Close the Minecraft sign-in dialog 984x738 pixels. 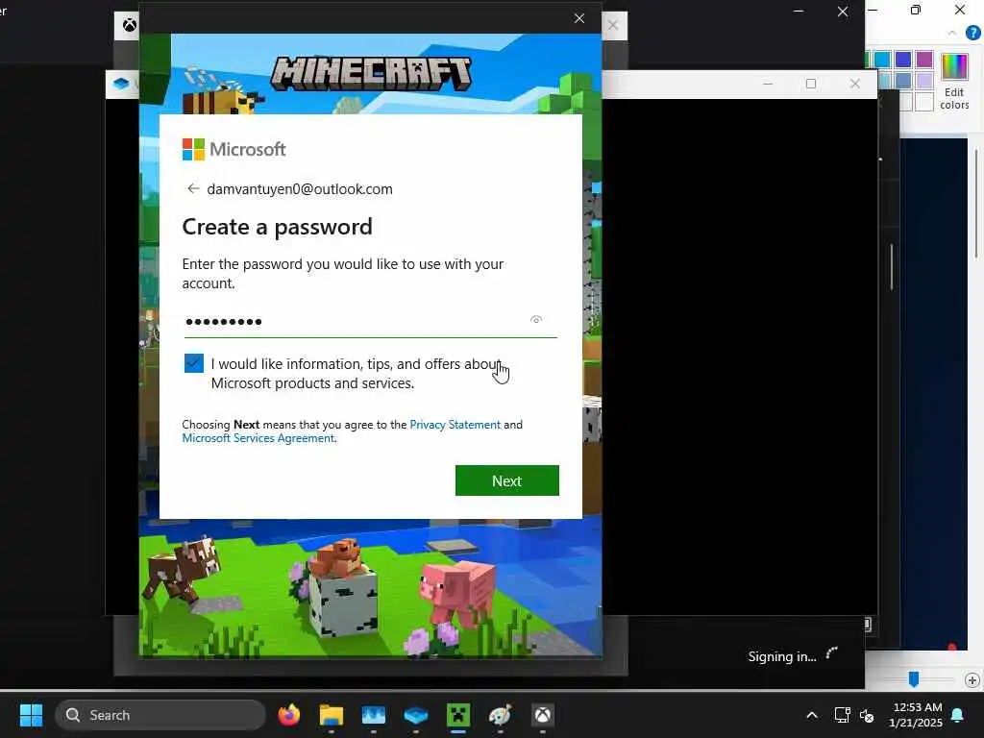[579, 19]
